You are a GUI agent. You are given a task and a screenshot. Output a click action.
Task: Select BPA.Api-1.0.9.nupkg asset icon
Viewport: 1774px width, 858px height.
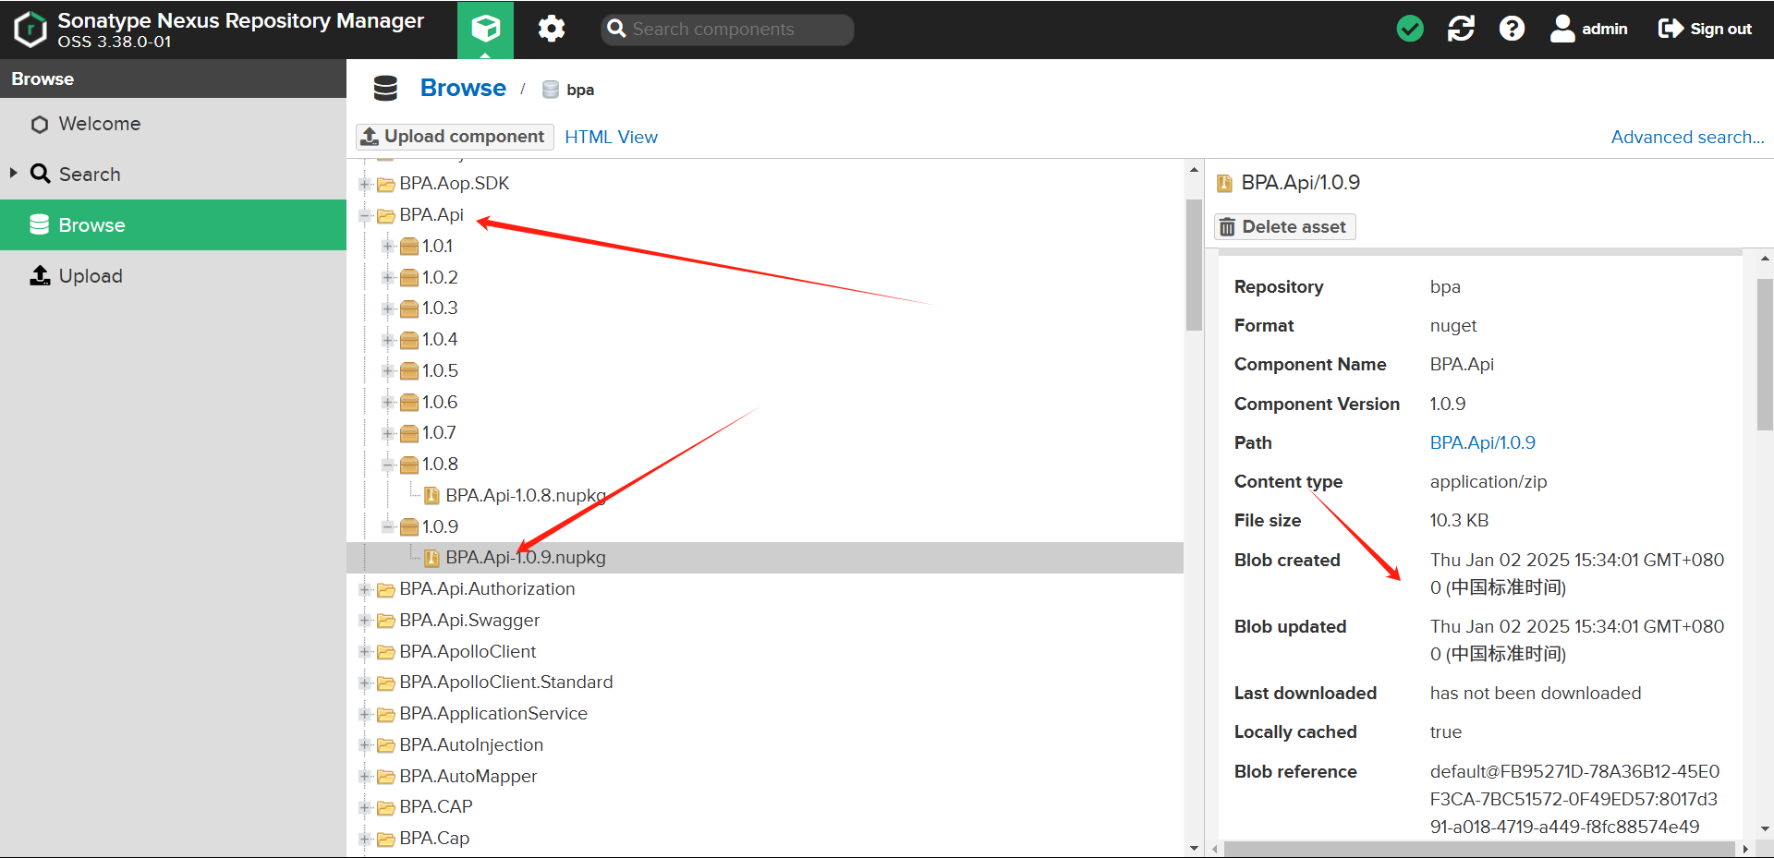tap(431, 558)
